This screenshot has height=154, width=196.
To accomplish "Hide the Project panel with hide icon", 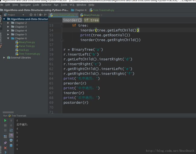I will (46, 15).
